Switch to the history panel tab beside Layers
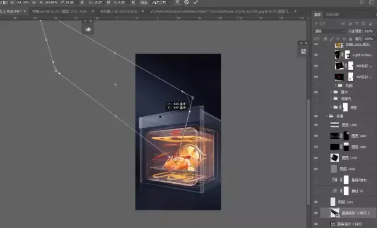Screen dimensions: 377x228 coord(332,15)
